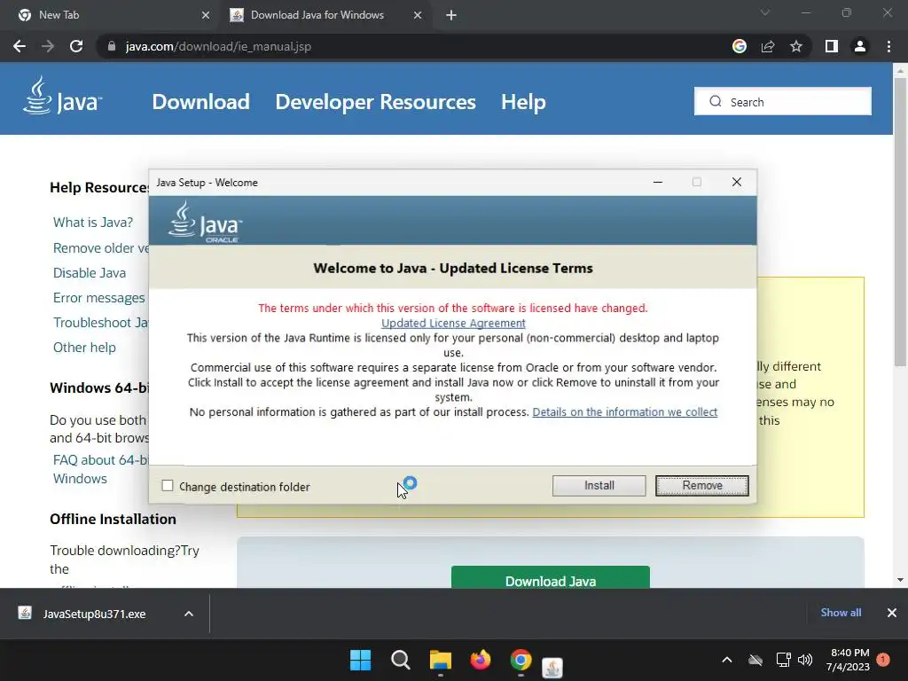Close the Java Setup dialog
This screenshot has width=908, height=681.
[737, 183]
